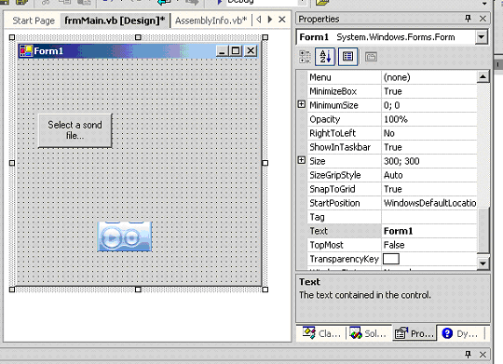Expand the MinimumSize property

(x=302, y=104)
